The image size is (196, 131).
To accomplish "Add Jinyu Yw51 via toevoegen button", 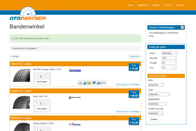I will click(42, 109).
